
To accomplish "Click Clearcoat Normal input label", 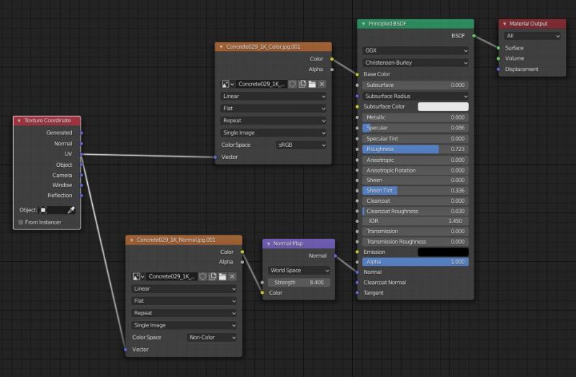I will tap(384, 283).
